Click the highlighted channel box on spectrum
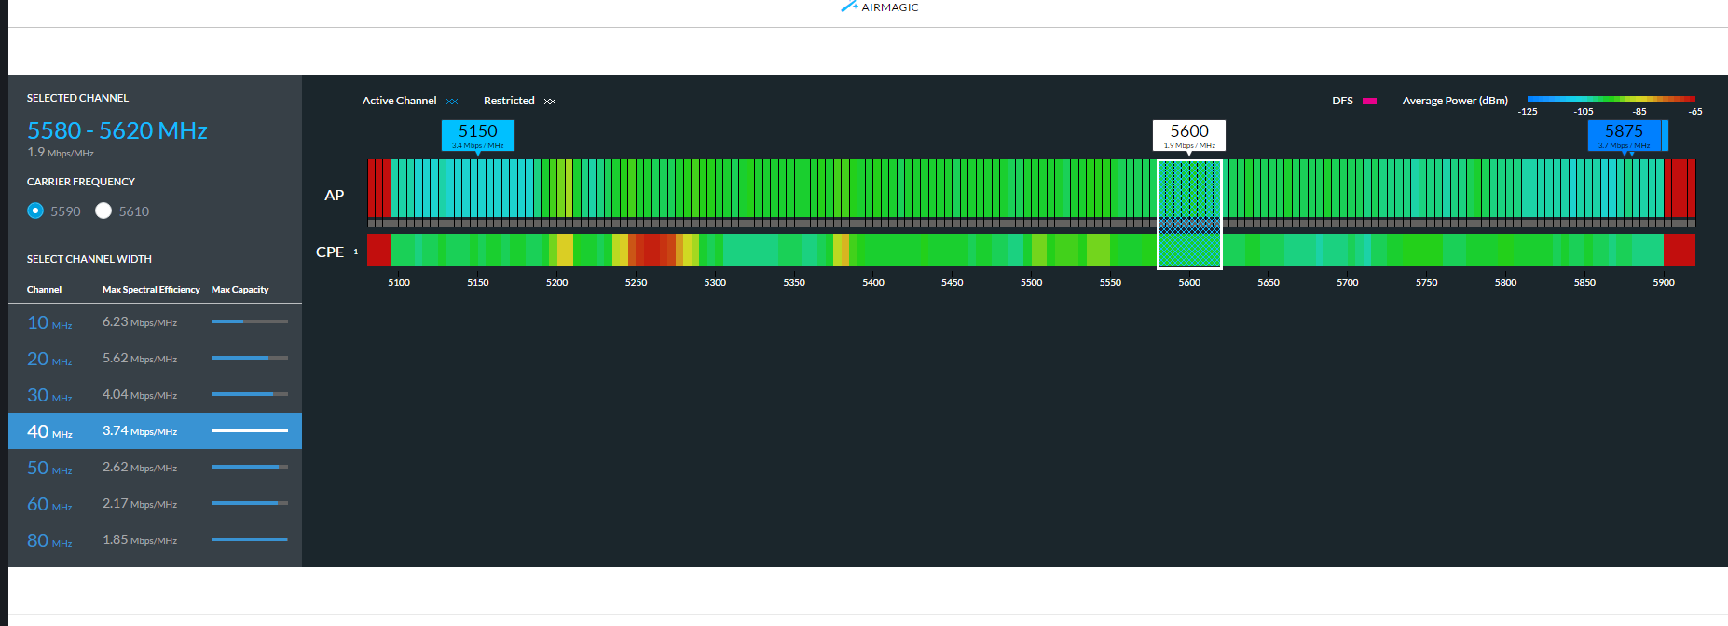This screenshot has height=626, width=1728. tap(1188, 214)
